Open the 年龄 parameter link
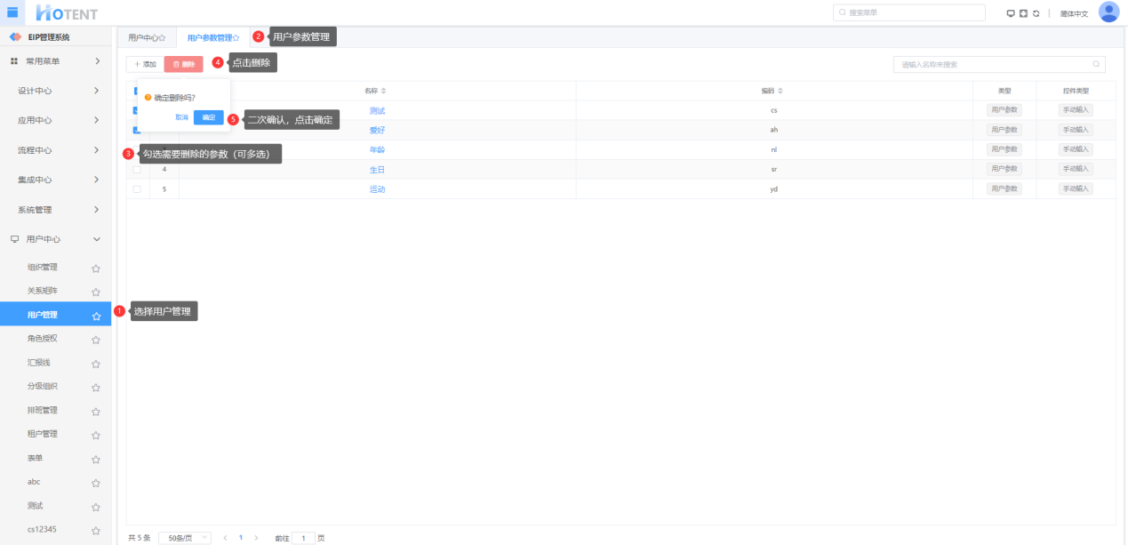The height and width of the screenshot is (545, 1128). pos(377,149)
